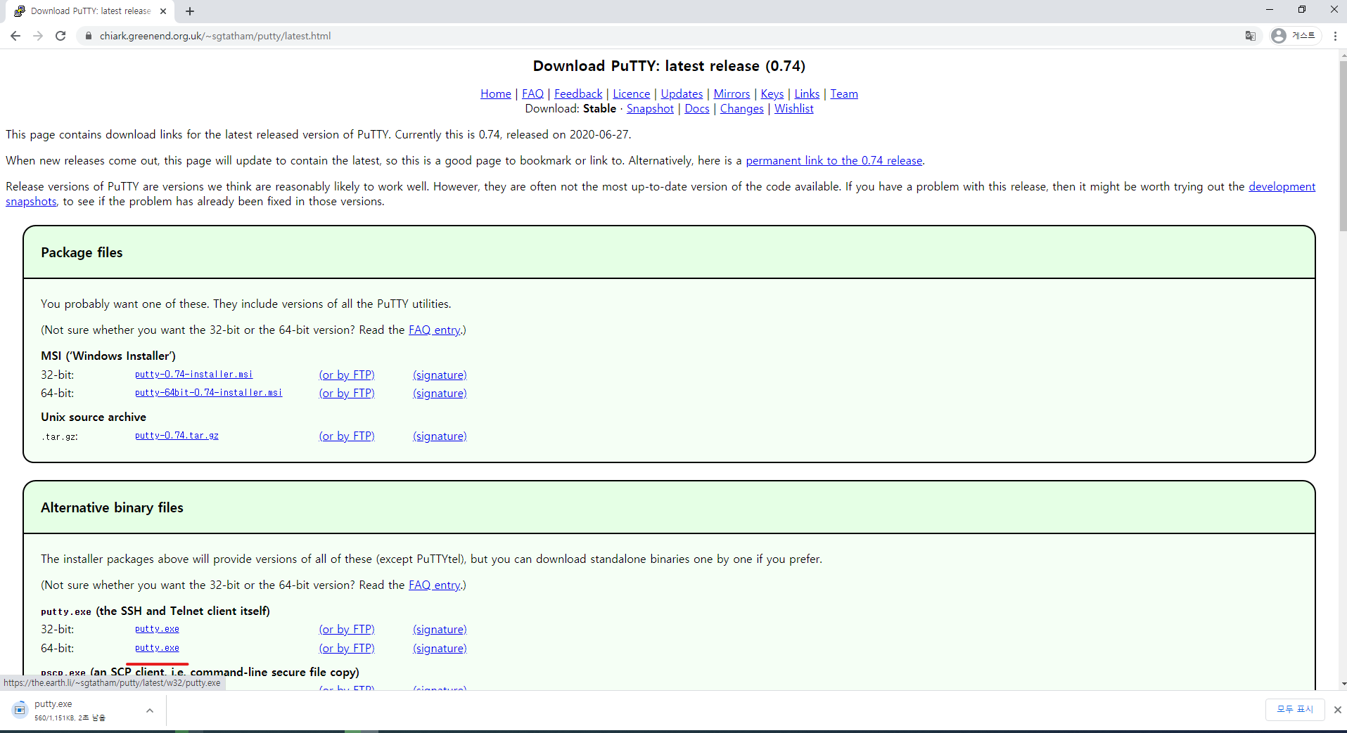Open the Updates link
Screen dimensions: 1347x733
(682, 93)
